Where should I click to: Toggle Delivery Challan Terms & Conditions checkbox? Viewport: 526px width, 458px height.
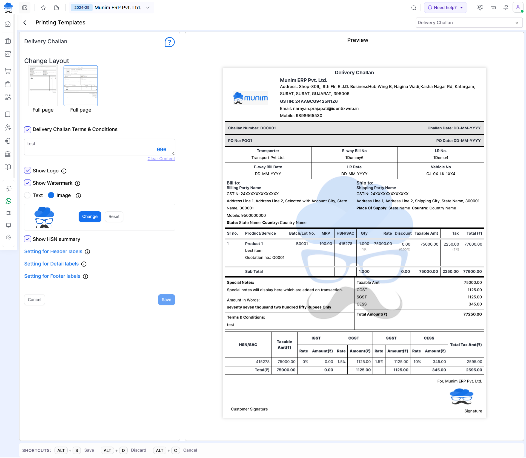click(27, 130)
